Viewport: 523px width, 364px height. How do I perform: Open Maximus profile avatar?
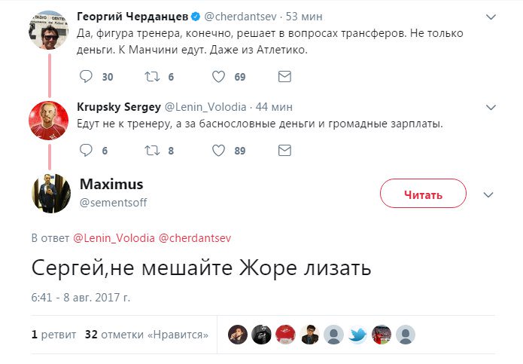click(51, 193)
